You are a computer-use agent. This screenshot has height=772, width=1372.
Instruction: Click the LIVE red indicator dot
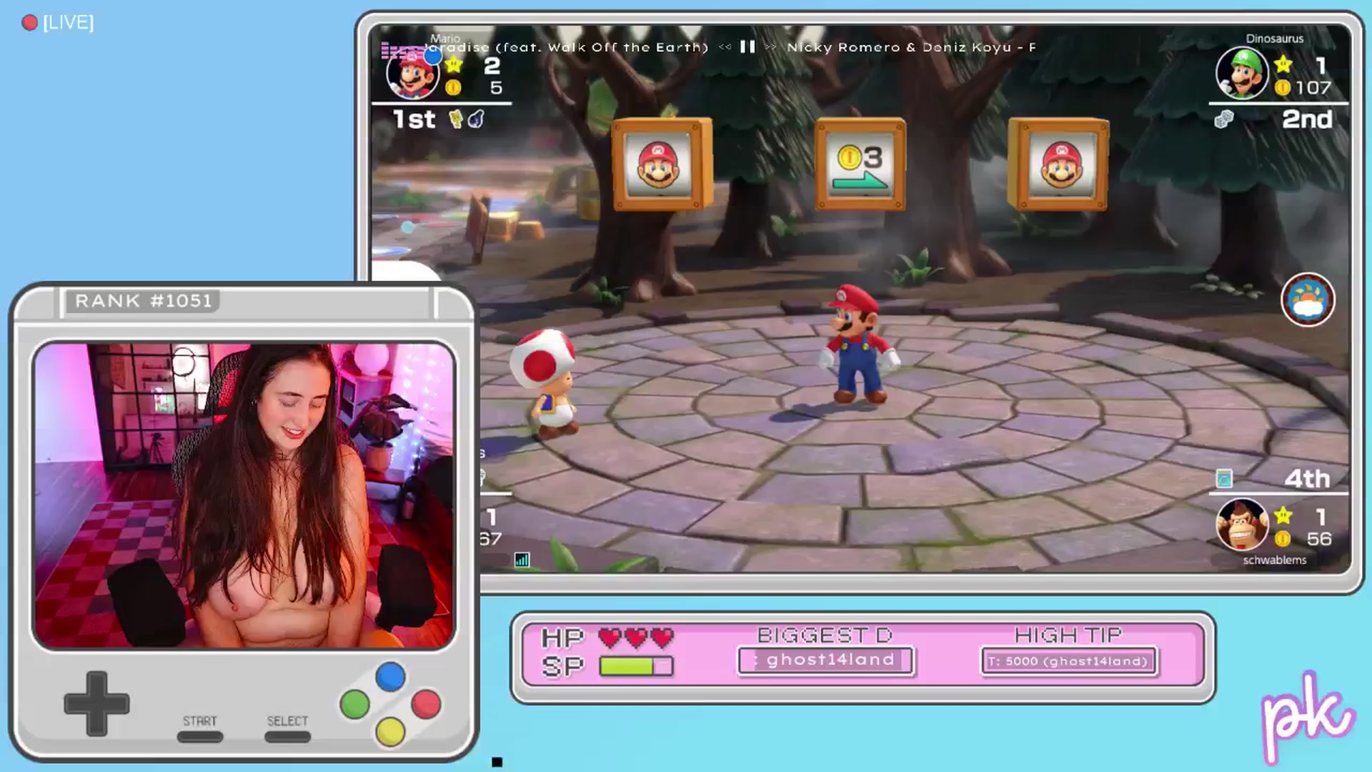coord(29,23)
